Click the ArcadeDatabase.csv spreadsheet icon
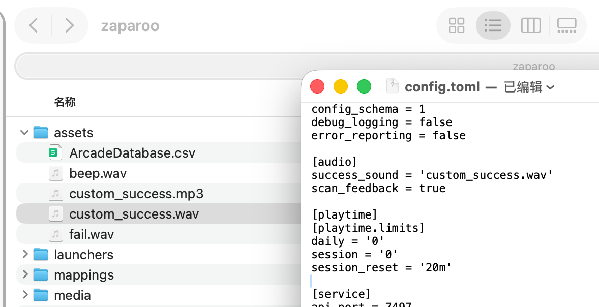Viewport: 599px width, 307px height. [55, 153]
